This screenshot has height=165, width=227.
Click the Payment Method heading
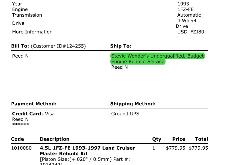pyautogui.click(x=34, y=104)
